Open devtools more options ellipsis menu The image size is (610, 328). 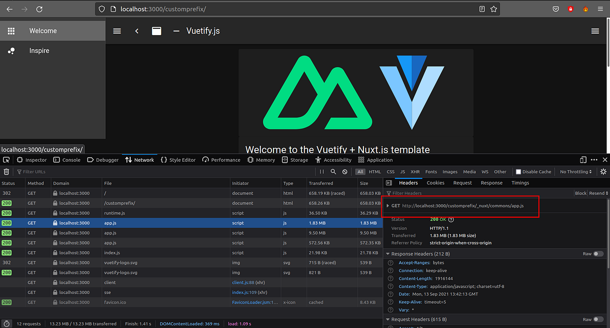pos(594,160)
